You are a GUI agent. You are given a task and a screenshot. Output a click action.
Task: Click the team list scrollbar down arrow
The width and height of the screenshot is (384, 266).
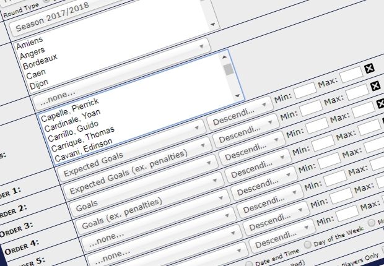pyautogui.click(x=237, y=95)
